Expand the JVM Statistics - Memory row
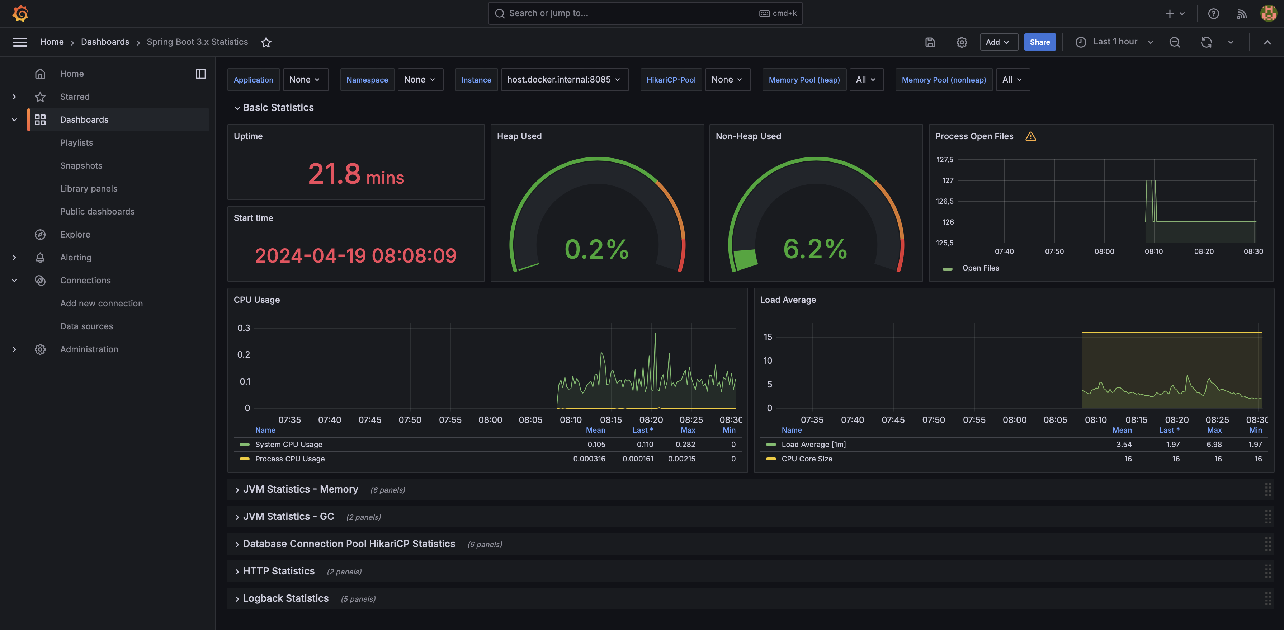The height and width of the screenshot is (630, 1284). 300,489
